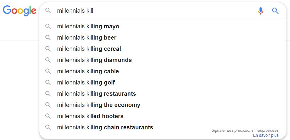Open the 'En savoir plus' link
This screenshot has width=290, height=140.
(x=266, y=135)
